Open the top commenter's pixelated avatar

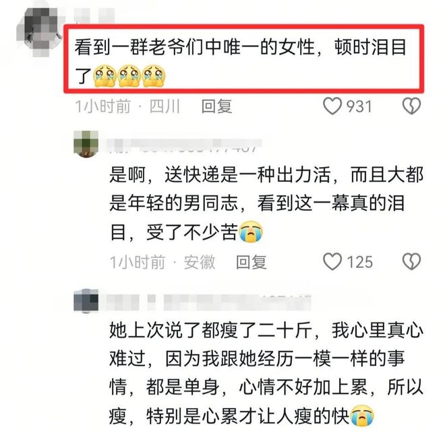pyautogui.click(x=40, y=31)
